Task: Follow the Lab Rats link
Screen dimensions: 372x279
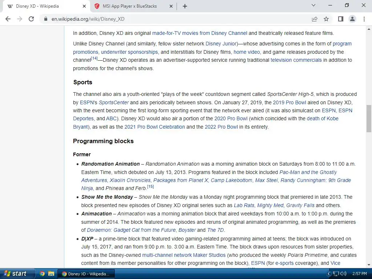Action: tap(244, 205)
